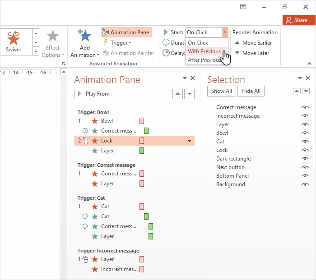This screenshot has height=280, width=316.
Task: Open the Animation group dialog launcher
Action: pyautogui.click(x=64, y=64)
